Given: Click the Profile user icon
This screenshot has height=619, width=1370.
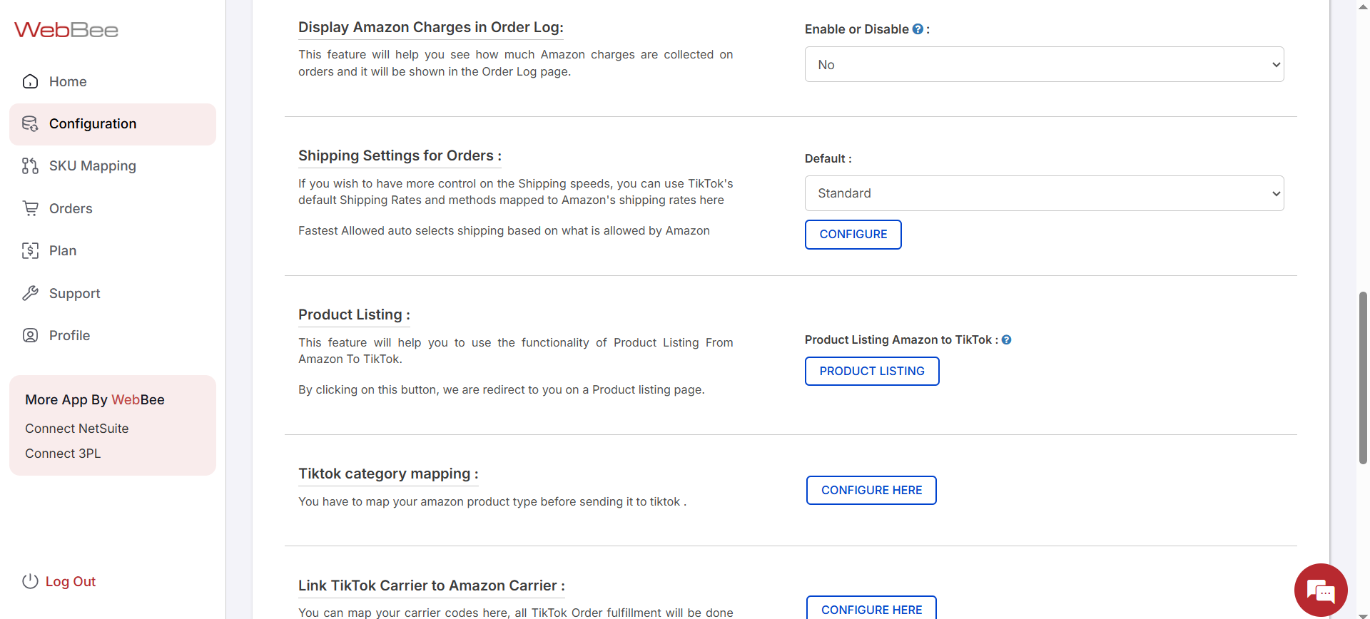Looking at the screenshot, I should [30, 335].
